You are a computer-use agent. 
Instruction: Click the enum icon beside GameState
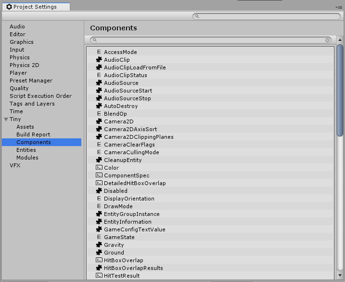tap(99, 237)
